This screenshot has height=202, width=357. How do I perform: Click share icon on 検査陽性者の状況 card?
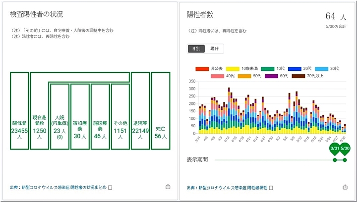(x=168, y=187)
